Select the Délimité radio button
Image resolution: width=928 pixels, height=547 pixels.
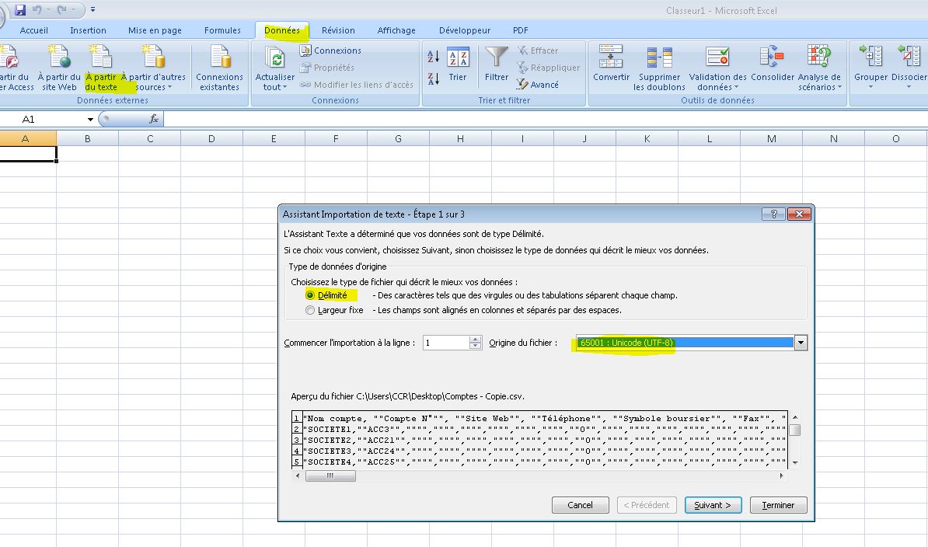[311, 295]
